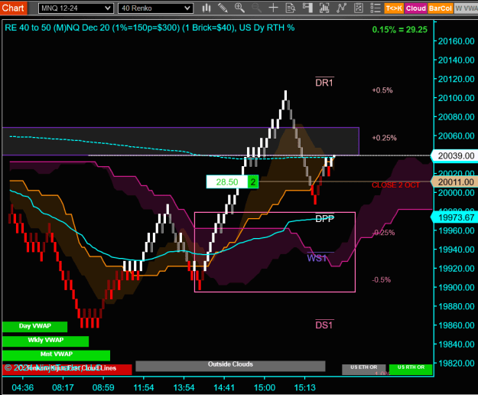Select the crosshair cursor icon

click(273, 8)
